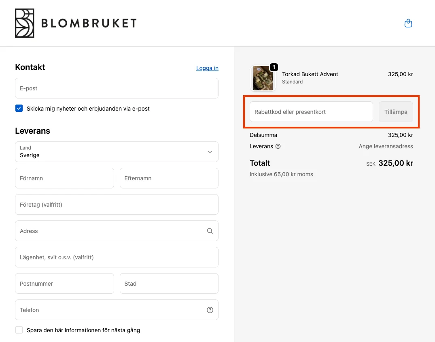Click the info icon next to Leverans

(278, 146)
